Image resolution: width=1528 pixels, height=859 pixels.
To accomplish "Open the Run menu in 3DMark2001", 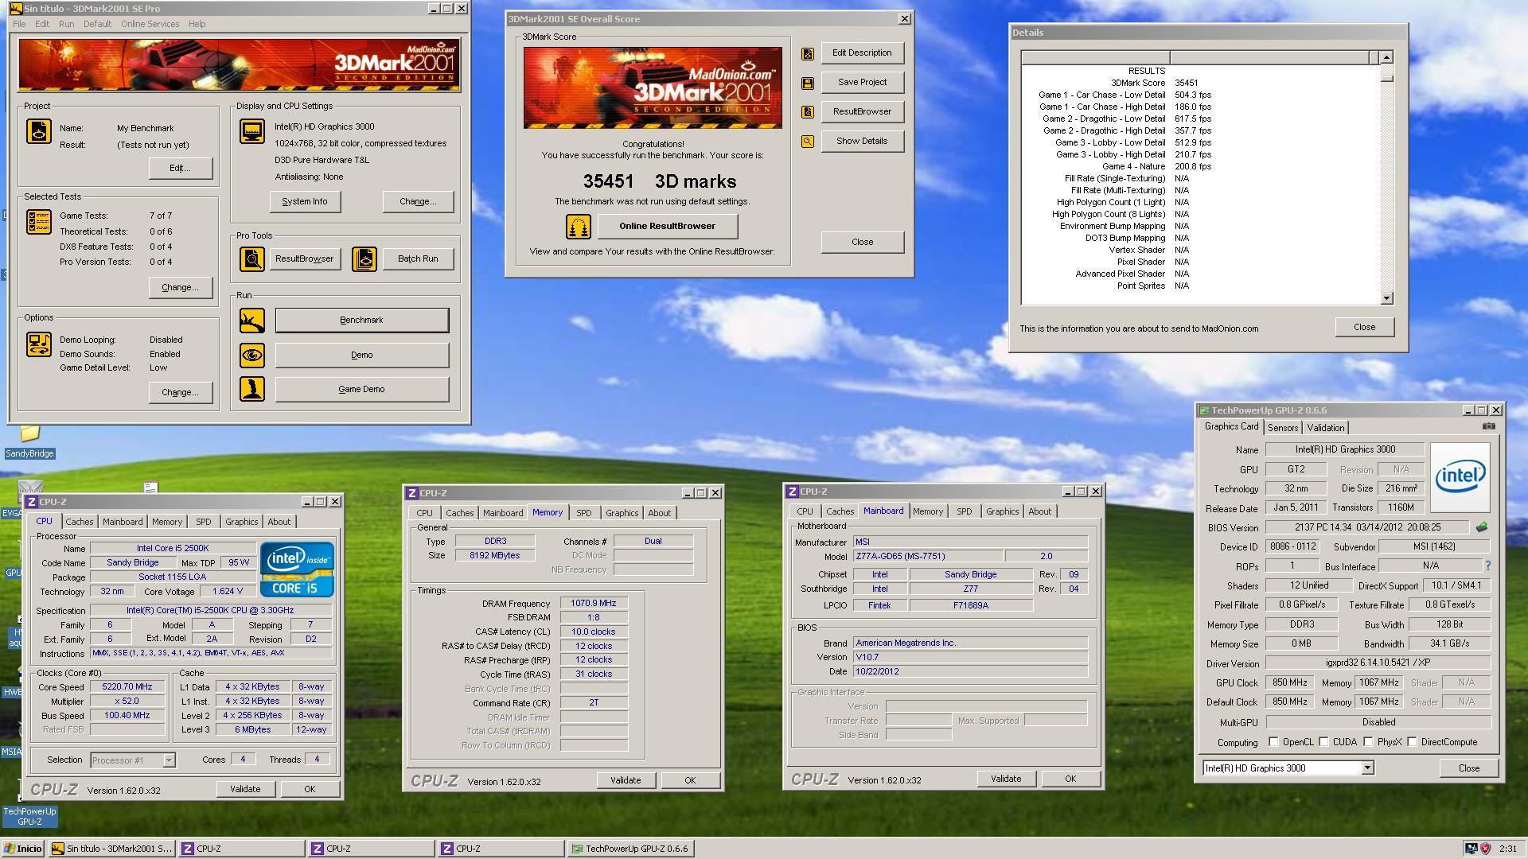I will click(66, 24).
